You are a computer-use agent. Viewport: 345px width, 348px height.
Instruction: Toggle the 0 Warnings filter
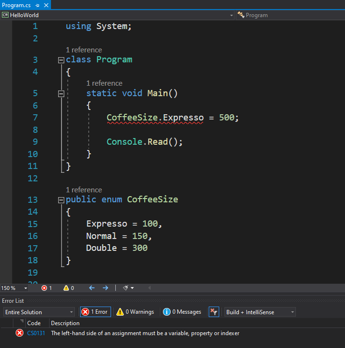coord(135,312)
